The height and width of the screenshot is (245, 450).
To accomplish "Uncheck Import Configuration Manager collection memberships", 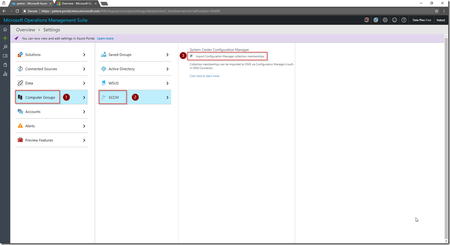I will [191, 56].
